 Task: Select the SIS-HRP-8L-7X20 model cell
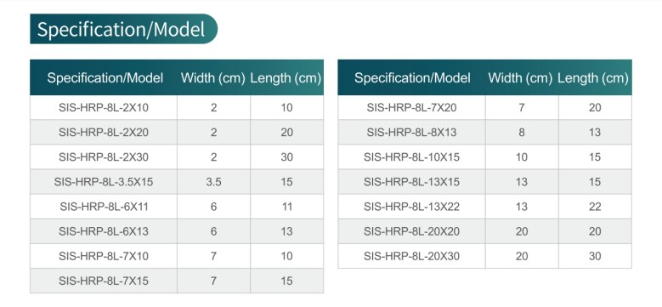(411, 108)
